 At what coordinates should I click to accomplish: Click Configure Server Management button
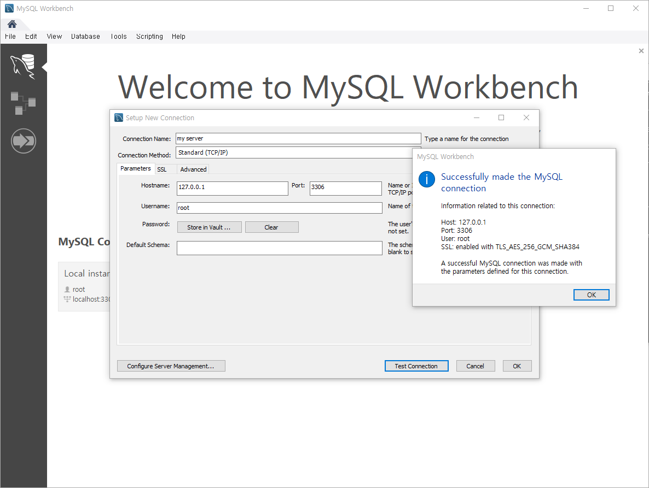171,366
